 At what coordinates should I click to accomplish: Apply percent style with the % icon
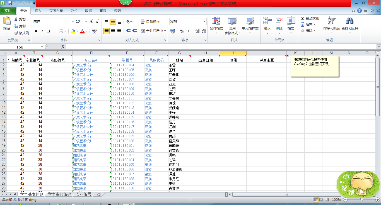click(182, 31)
